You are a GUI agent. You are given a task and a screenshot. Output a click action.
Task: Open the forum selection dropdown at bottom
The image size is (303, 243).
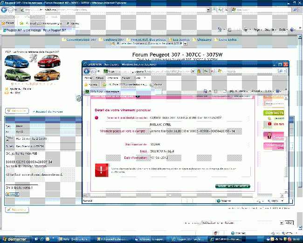[282, 223]
